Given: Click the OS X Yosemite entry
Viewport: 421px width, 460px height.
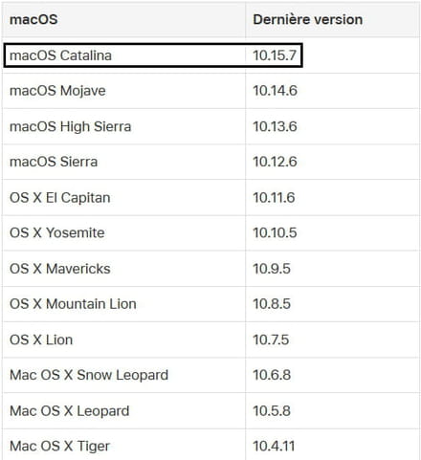Looking at the screenshot, I should 57,233.
